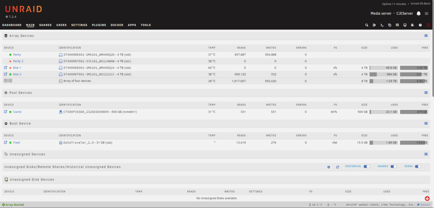Click the logout icon in toolbar
434x208 pixels.
point(374,25)
